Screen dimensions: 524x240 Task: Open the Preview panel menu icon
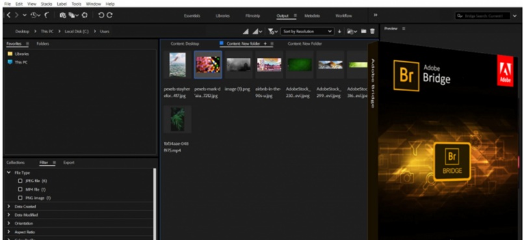tap(404, 29)
